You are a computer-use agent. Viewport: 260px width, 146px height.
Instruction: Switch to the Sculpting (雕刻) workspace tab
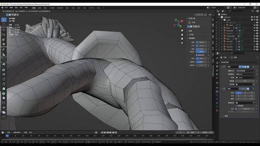[x=45, y=8]
